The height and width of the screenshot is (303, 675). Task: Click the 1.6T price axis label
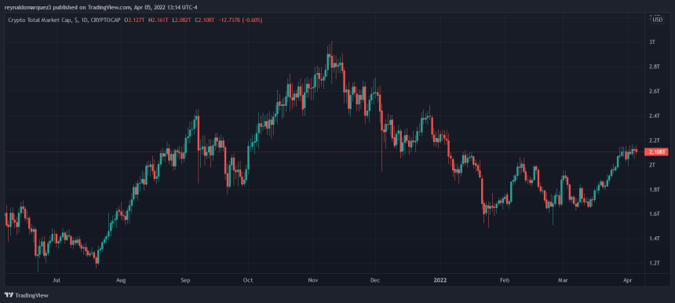click(654, 214)
